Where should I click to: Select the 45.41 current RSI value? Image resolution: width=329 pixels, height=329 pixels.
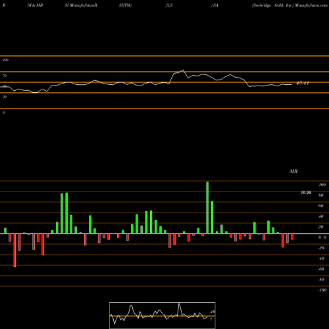coord(303,83)
